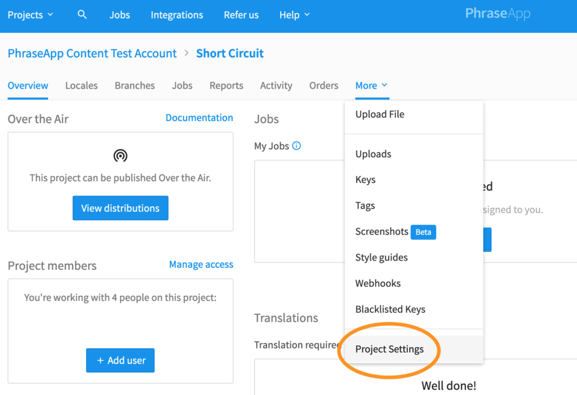The width and height of the screenshot is (577, 395).
Task: Click the Add user button
Action: [x=121, y=360]
